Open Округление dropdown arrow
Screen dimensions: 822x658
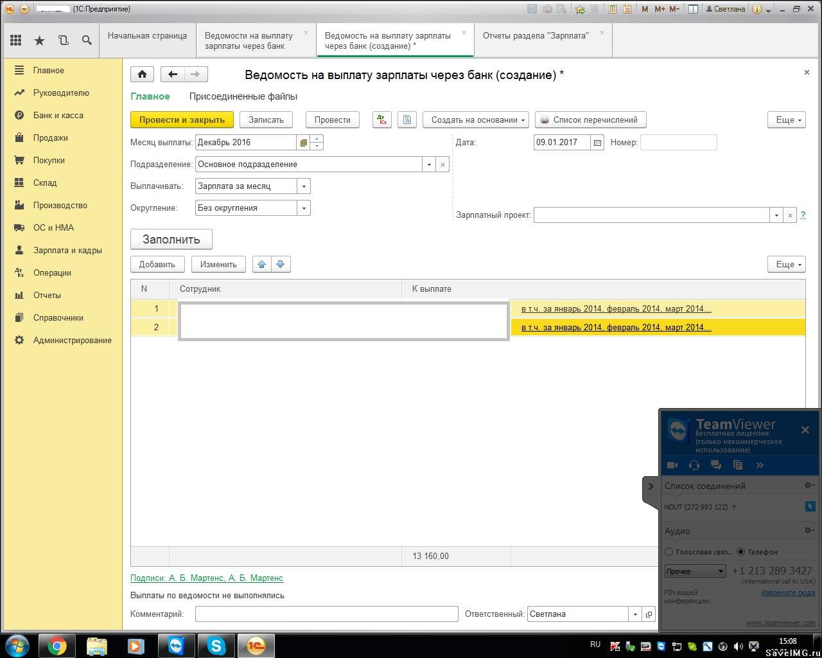(x=304, y=208)
